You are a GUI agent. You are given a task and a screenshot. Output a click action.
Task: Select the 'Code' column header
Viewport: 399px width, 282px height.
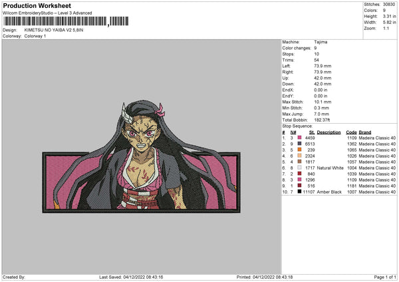[x=351, y=132]
